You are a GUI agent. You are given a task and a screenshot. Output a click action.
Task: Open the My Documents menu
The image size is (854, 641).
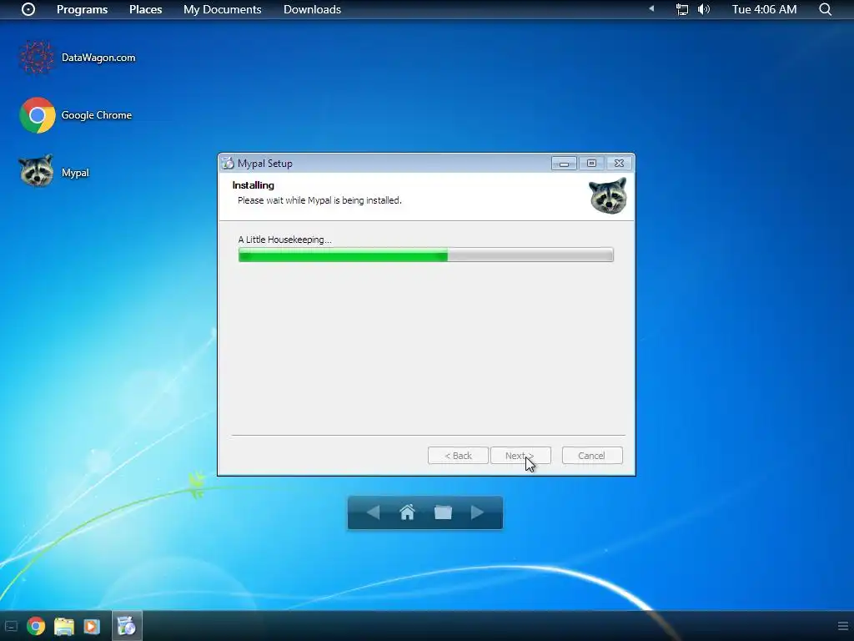click(222, 9)
